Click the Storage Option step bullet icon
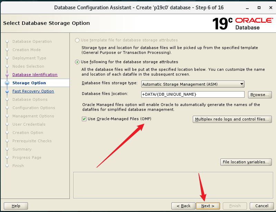The image size is (276, 212). pos(7,83)
